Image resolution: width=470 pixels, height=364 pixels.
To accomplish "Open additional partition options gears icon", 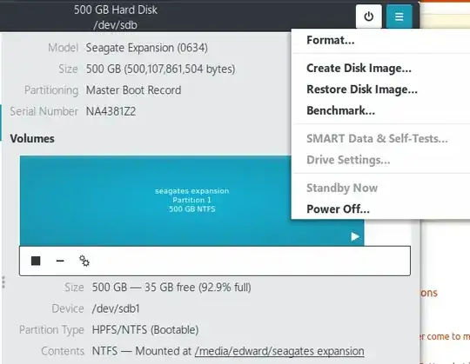I will click(x=84, y=261).
